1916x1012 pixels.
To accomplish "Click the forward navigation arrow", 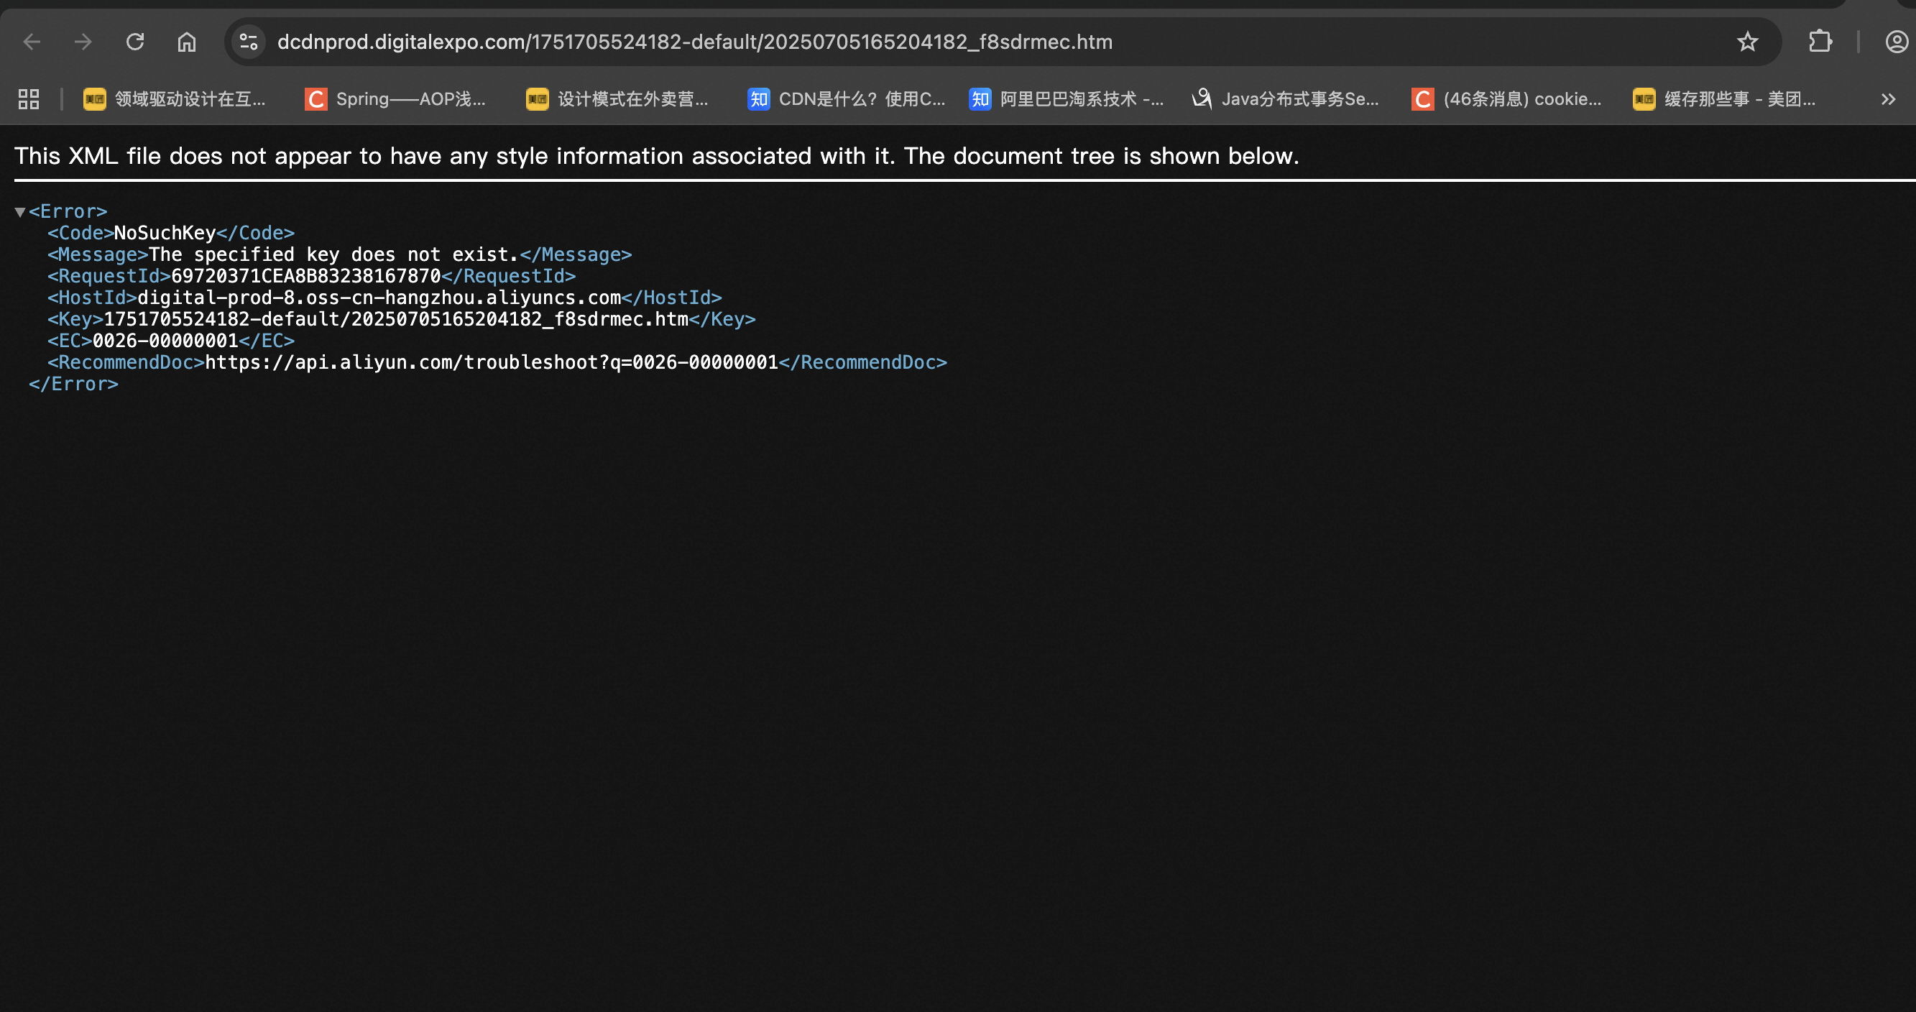I will click(x=83, y=42).
